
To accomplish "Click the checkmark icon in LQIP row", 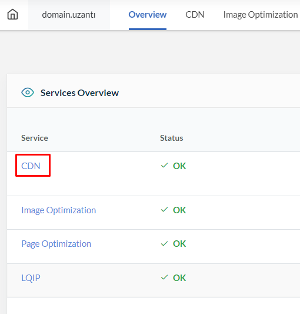I will point(164,277).
